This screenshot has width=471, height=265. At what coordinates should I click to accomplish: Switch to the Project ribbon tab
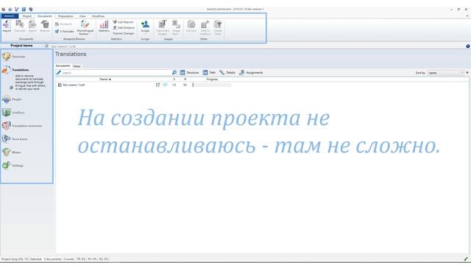coord(27,16)
